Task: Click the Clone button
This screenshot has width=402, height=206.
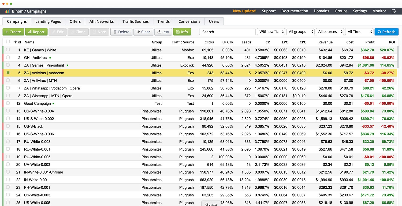Action: tap(78, 32)
